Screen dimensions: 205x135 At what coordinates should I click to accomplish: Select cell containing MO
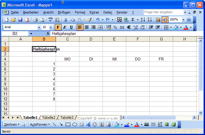click(67, 59)
